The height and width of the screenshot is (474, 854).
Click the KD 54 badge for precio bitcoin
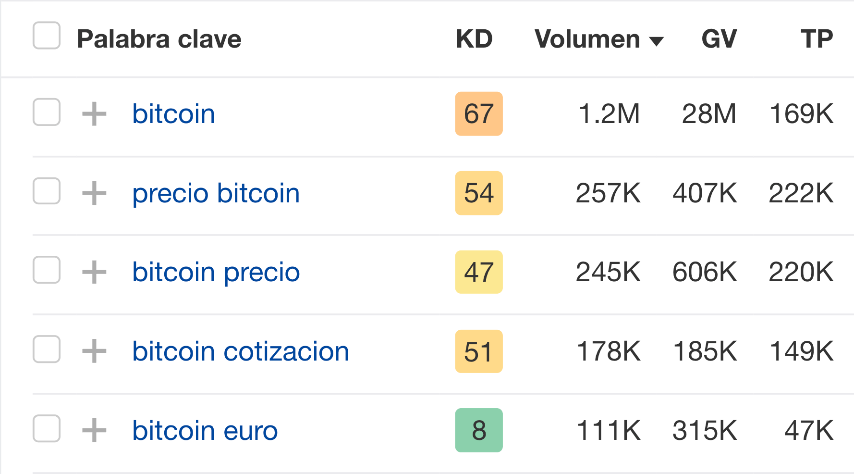478,193
